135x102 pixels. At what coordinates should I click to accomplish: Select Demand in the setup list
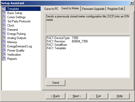tap(12, 30)
